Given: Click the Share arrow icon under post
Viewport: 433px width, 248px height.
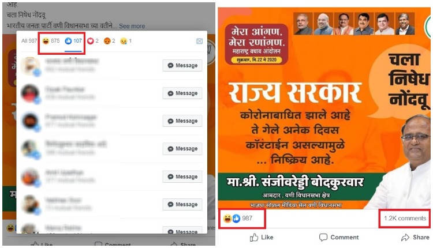Looking at the screenshot, I should point(405,237).
